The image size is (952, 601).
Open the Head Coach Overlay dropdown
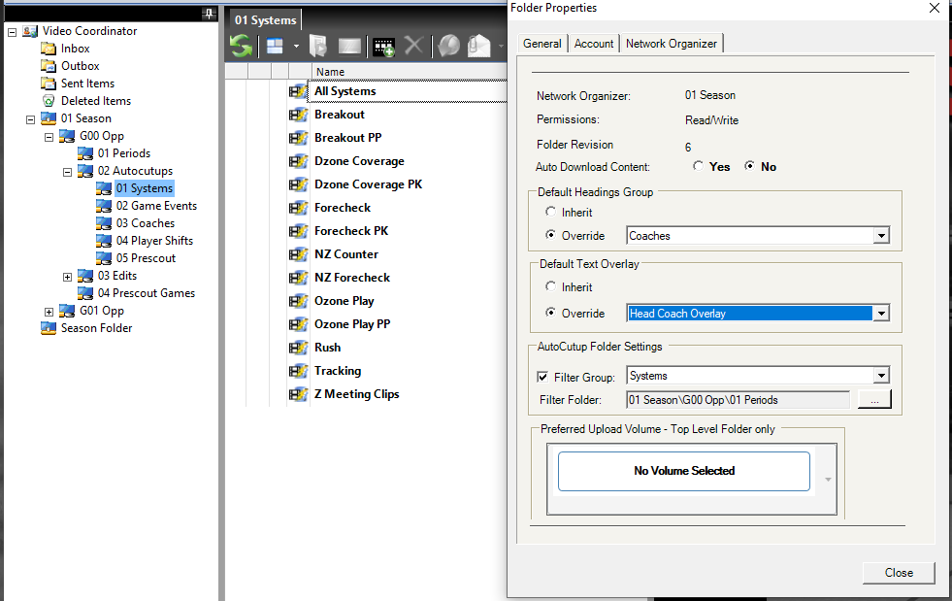coord(881,314)
